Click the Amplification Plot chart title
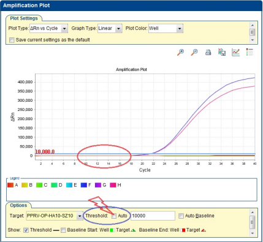 (131, 70)
